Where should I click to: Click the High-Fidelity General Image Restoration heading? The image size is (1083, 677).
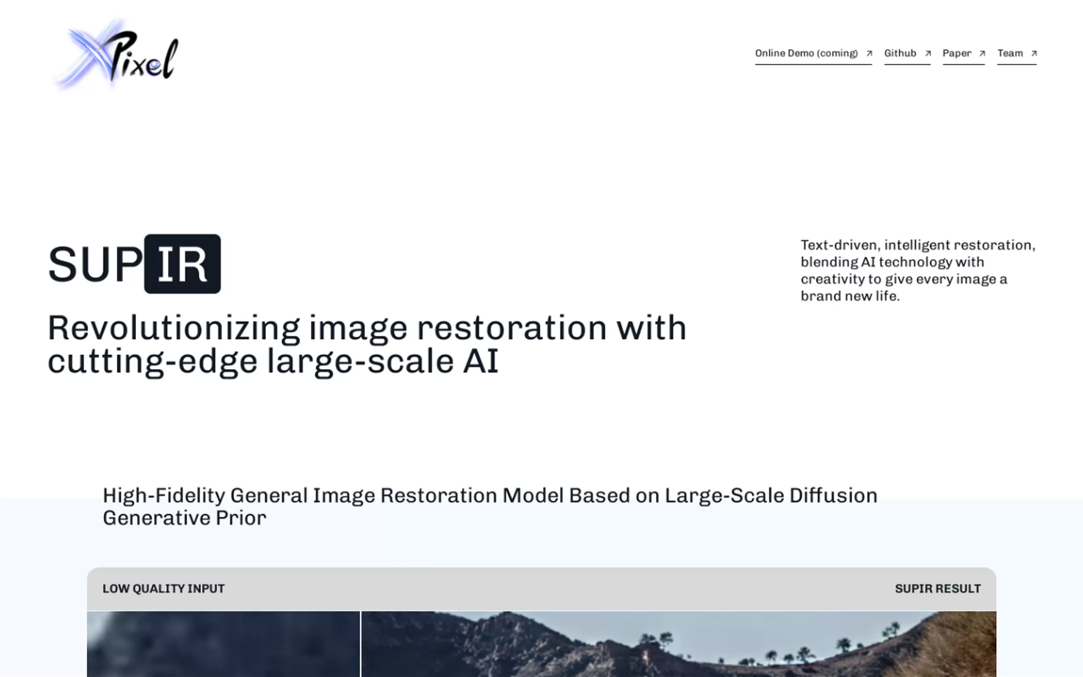click(x=489, y=506)
